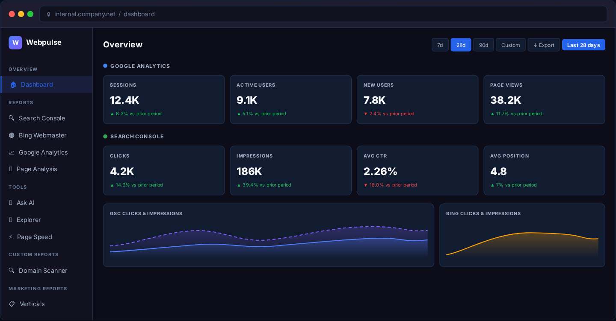Screen dimensions: 616x321
Task: Click the lock icon in address bar
Action: pos(48,14)
